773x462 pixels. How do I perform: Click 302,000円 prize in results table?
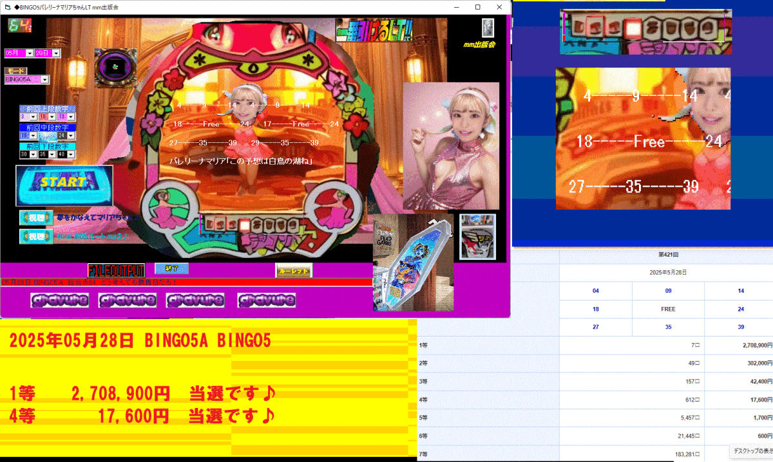coord(760,363)
